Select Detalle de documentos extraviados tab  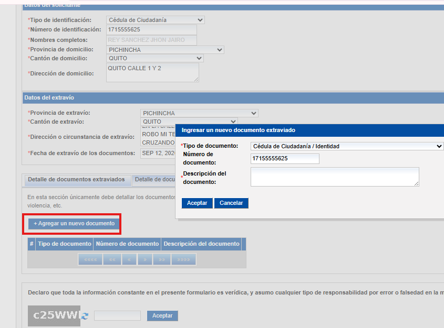pos(77,180)
